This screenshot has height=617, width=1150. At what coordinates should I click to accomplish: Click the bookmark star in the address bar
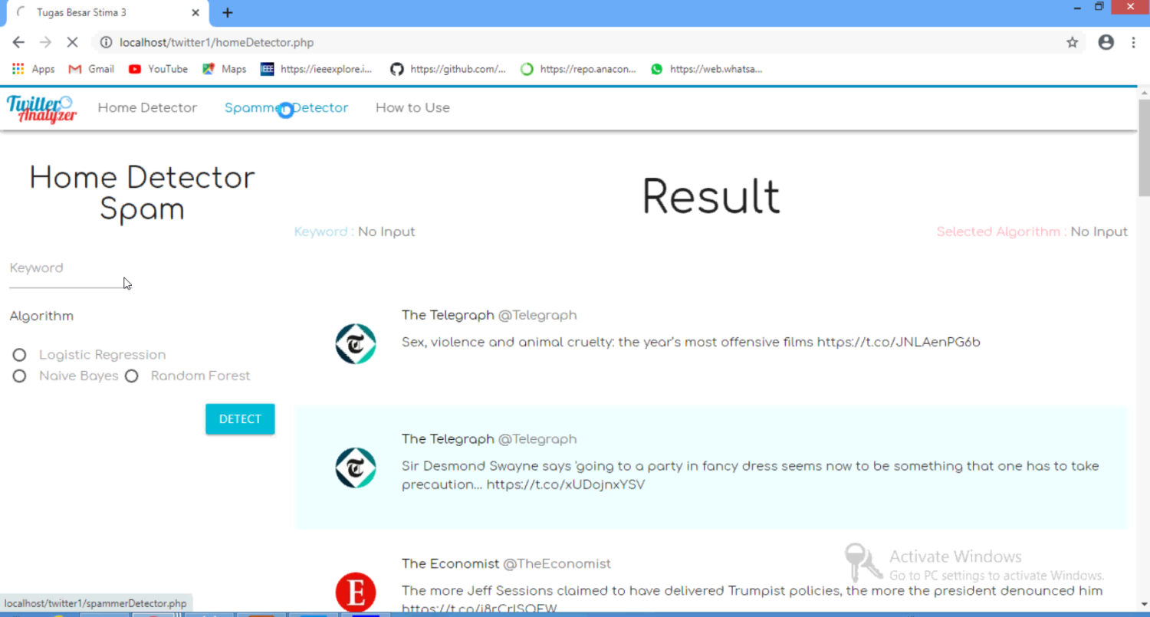tap(1073, 42)
